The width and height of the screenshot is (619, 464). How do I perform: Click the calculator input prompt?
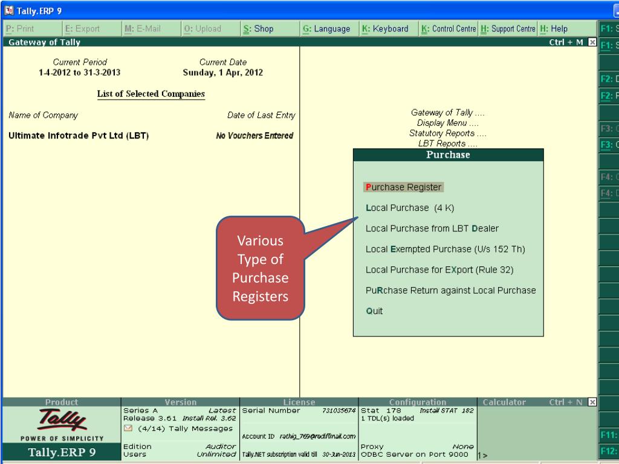(482, 456)
